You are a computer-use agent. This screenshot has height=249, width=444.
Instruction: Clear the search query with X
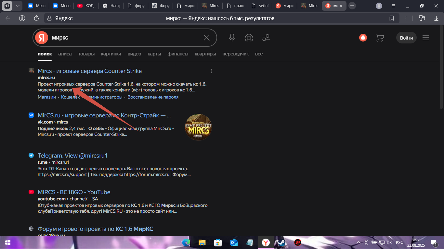207,38
